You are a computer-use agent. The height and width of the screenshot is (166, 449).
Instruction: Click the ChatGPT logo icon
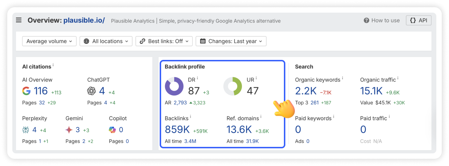(92, 91)
